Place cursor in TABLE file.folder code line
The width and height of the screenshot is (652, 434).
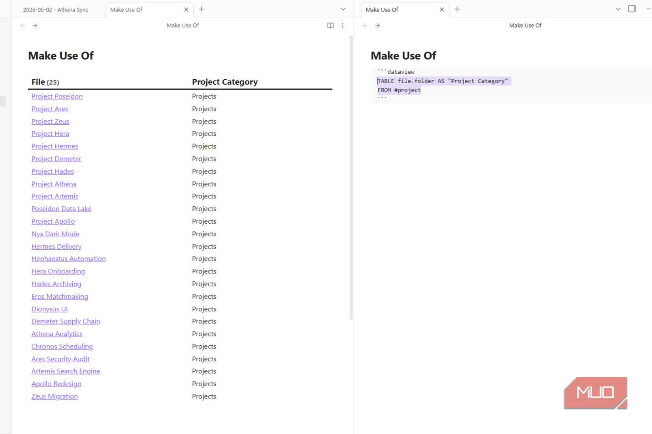click(x=443, y=81)
